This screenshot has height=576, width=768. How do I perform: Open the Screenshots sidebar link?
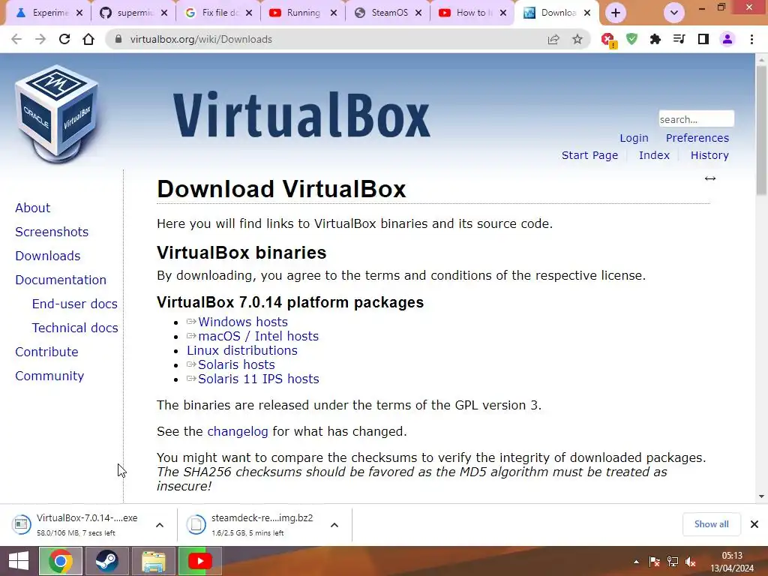(52, 232)
